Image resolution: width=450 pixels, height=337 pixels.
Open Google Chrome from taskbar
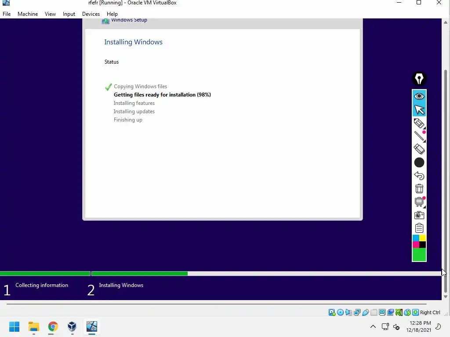[x=53, y=326]
